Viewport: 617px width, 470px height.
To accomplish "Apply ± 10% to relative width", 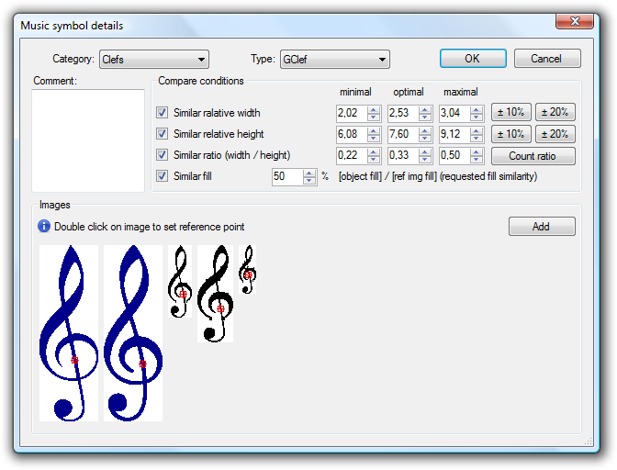I will [511, 113].
